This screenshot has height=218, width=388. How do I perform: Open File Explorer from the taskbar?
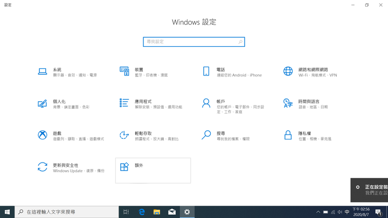pos(157,212)
